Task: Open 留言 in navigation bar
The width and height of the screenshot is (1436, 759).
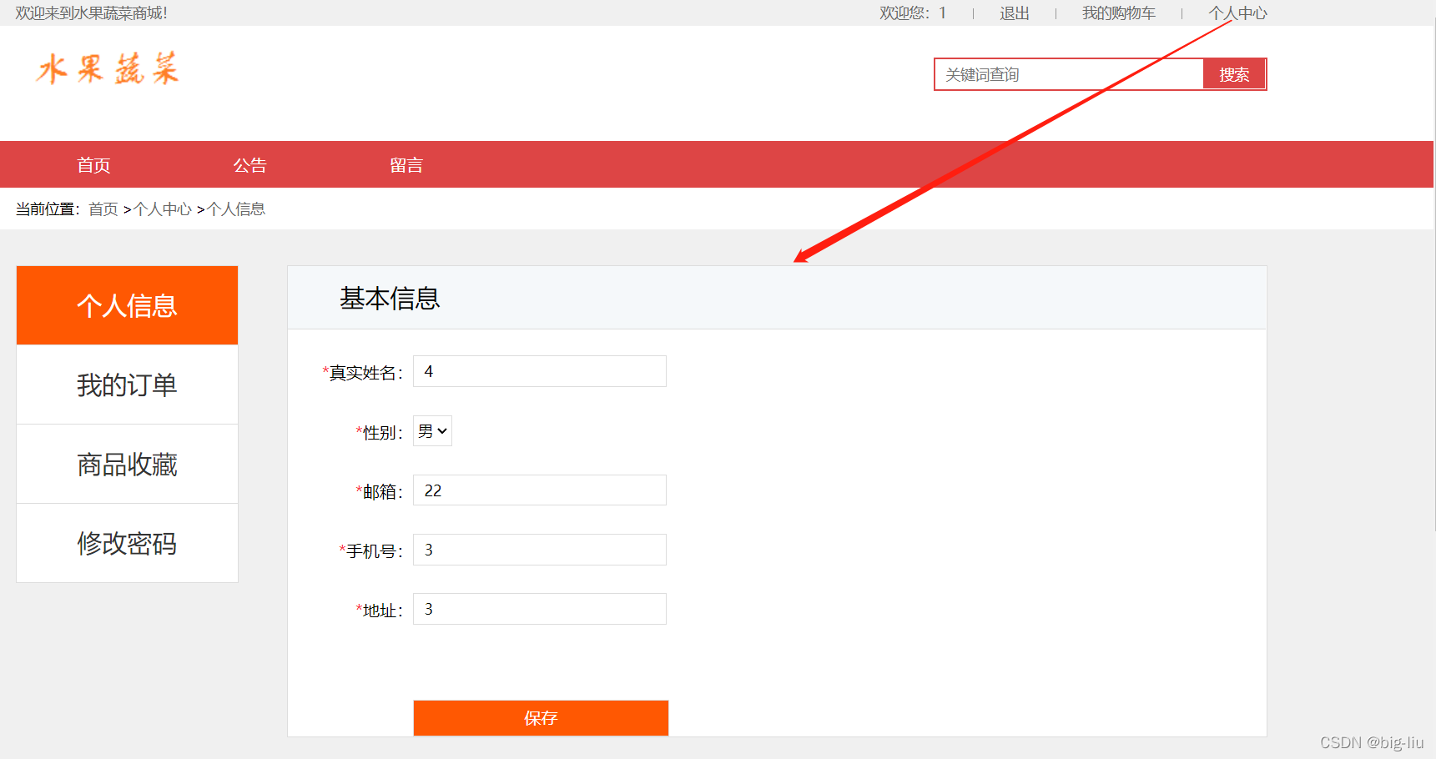Action: click(x=406, y=165)
